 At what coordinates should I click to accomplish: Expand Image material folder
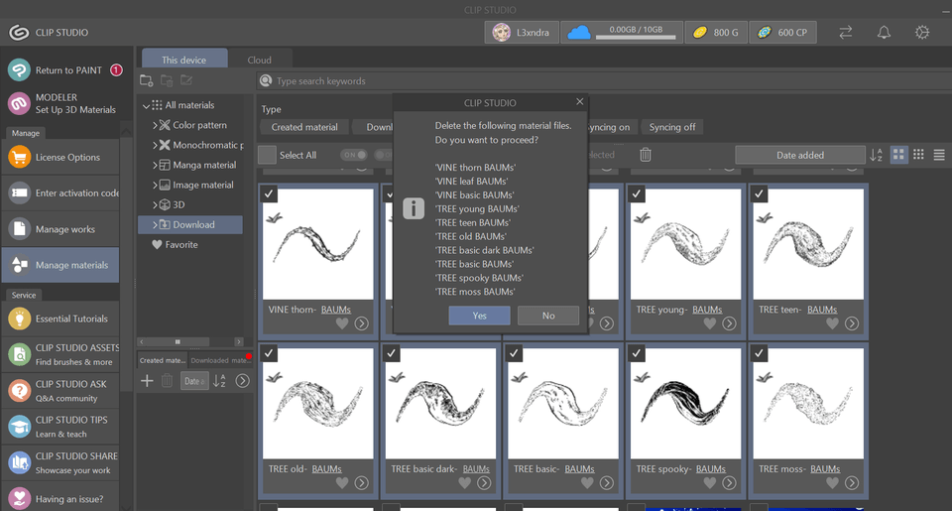tap(155, 185)
